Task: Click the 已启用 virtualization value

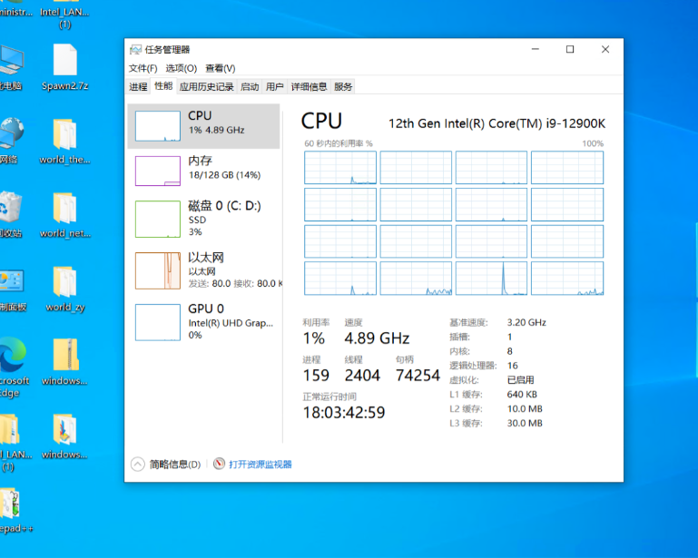Action: pos(520,380)
